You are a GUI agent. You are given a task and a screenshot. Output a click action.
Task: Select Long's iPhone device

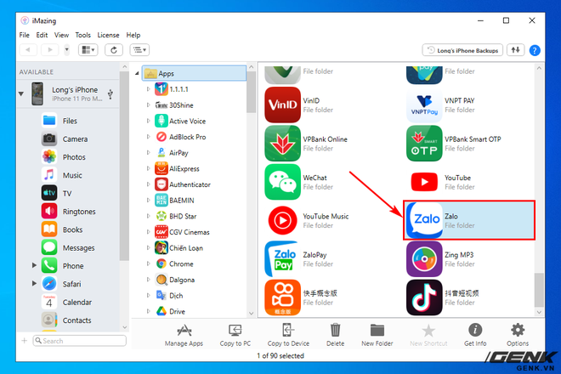(68, 93)
